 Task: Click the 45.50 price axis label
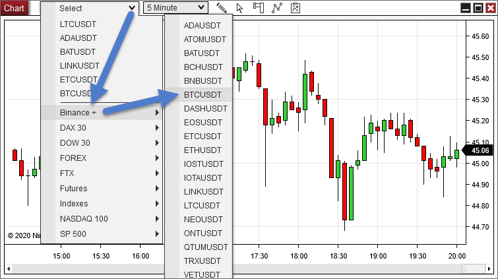click(480, 57)
